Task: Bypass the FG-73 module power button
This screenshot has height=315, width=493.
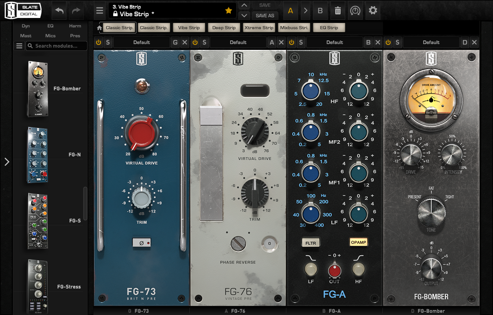Action: point(98,42)
